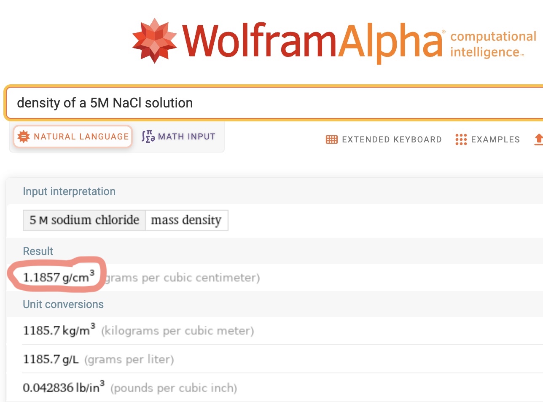Click the "5 M sodium chloride" interpretation cell

tap(84, 220)
